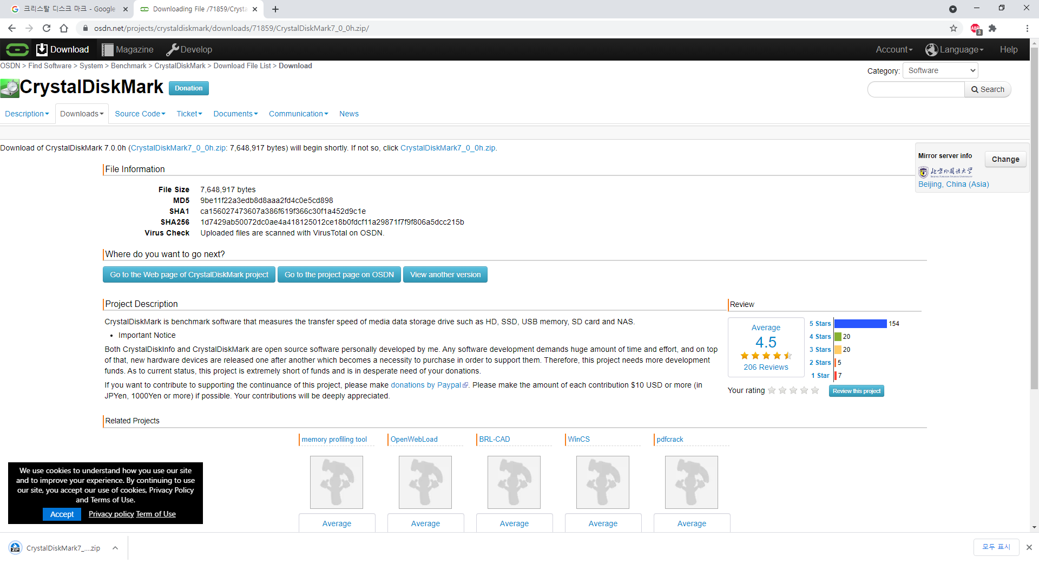
Task: Click the pdfcrack project thumbnail
Action: tap(692, 482)
